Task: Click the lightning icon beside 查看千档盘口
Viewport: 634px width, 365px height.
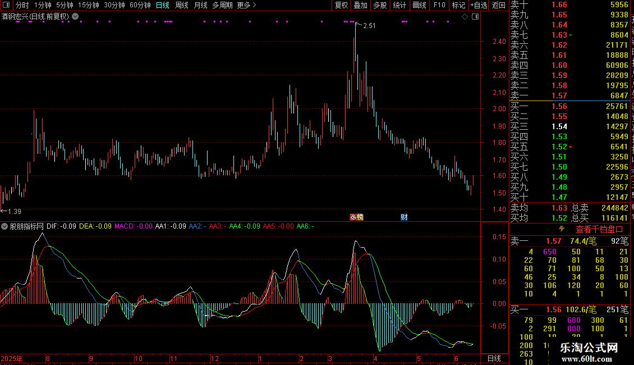Action: coord(562,230)
